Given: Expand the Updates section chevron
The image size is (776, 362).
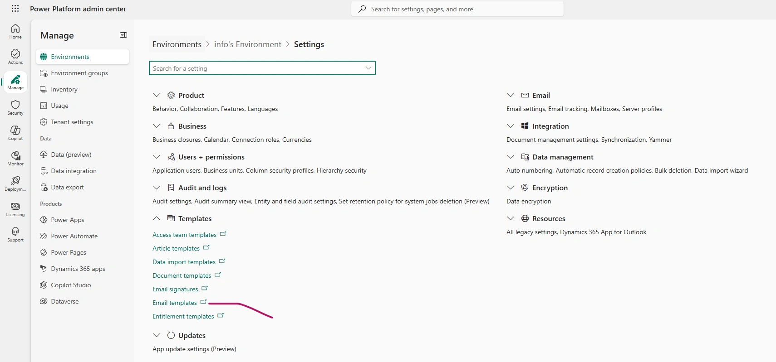Looking at the screenshot, I should pos(157,335).
